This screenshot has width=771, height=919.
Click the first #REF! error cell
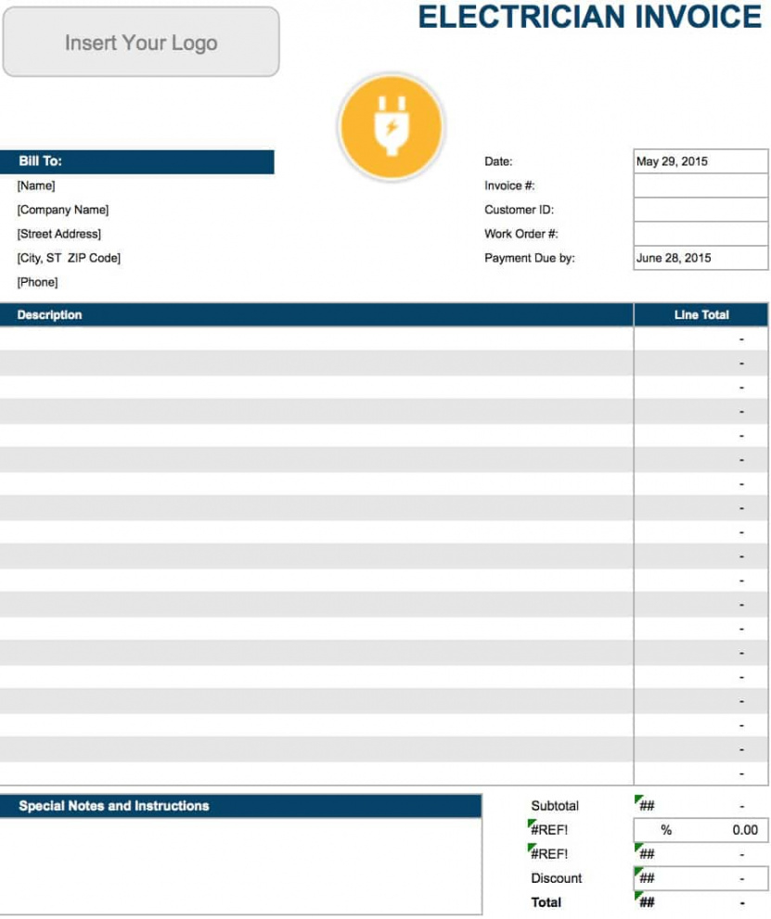click(x=548, y=830)
